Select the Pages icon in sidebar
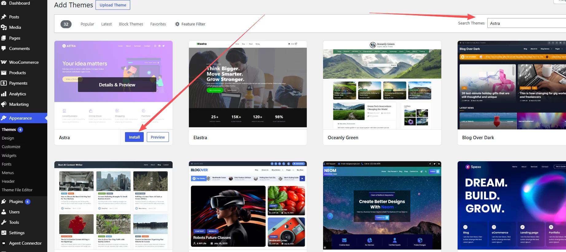Screen dimensions: 566x252 tap(4, 38)
